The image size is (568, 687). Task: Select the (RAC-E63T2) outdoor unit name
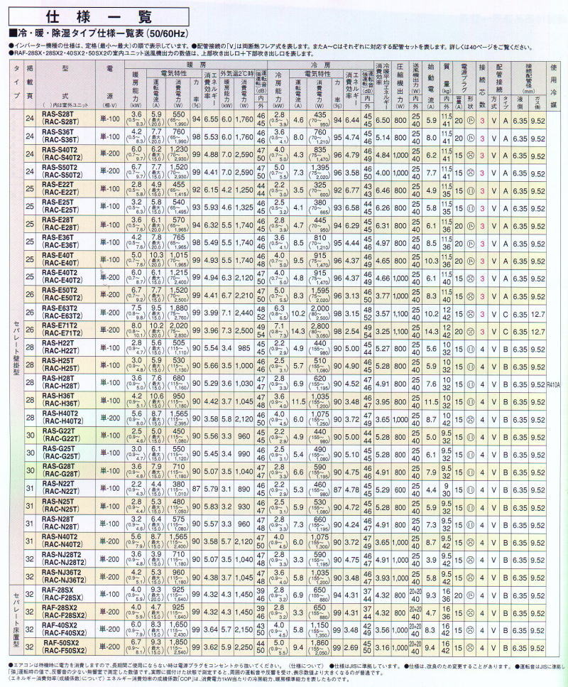[x=62, y=316]
